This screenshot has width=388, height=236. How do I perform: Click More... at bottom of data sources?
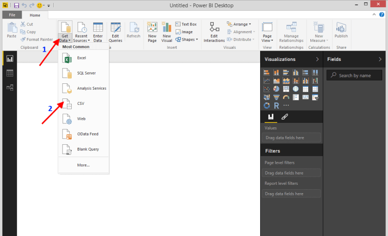(83, 165)
